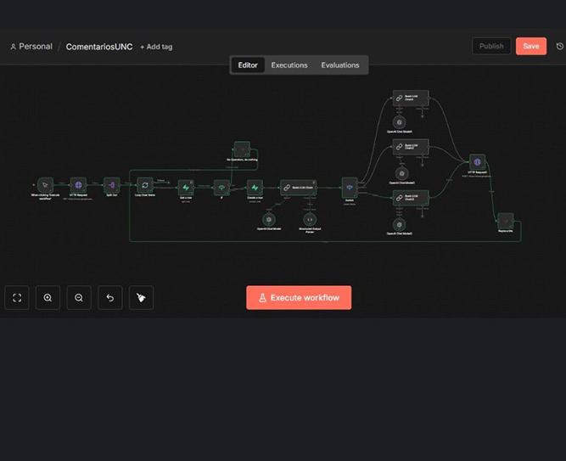Select the Switch node
The width and height of the screenshot is (566, 461).
(x=350, y=188)
